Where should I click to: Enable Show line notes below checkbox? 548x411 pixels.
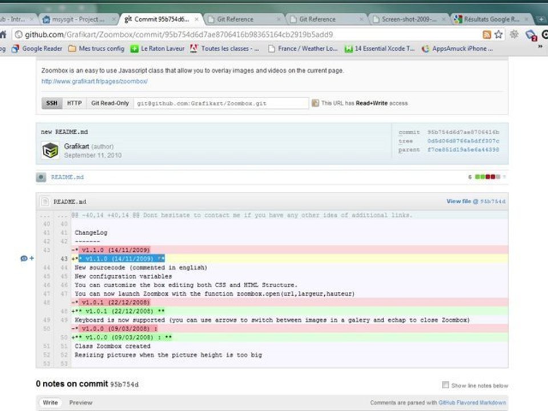coord(445,385)
